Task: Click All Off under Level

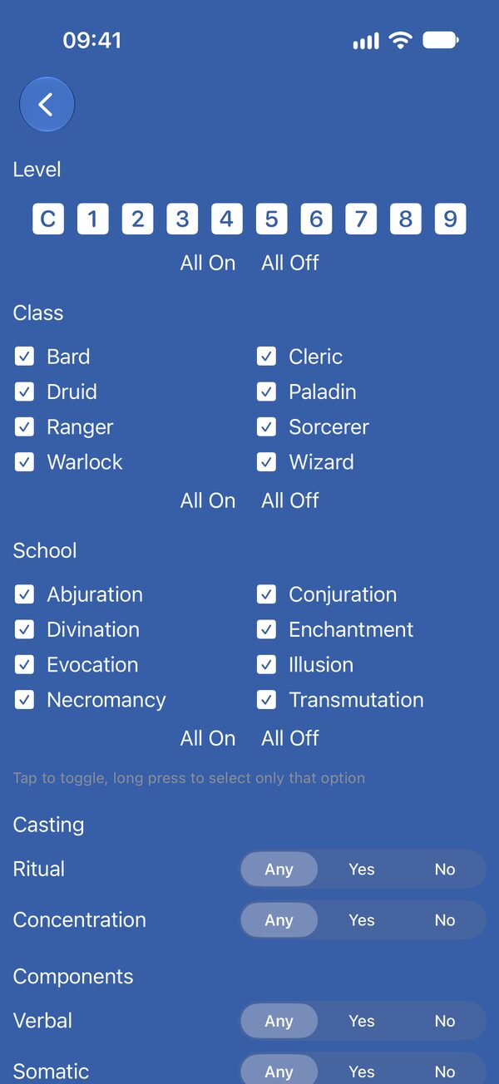Action: pyautogui.click(x=290, y=263)
